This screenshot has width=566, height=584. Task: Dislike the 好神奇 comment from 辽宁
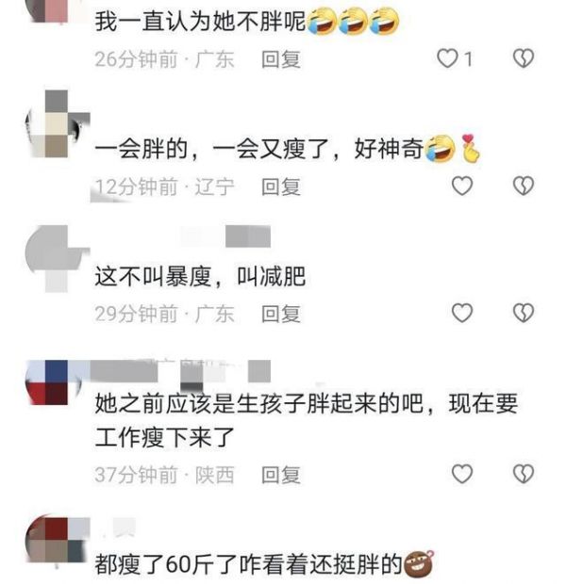[524, 186]
